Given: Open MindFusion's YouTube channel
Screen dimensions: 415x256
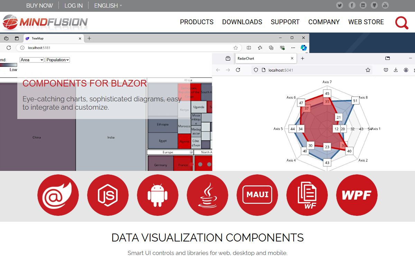Looking at the screenshot, I should [x=385, y=5].
